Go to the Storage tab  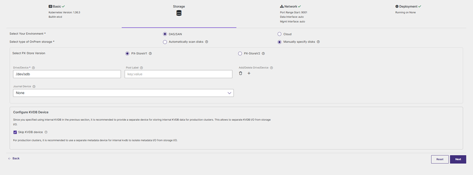tap(179, 6)
